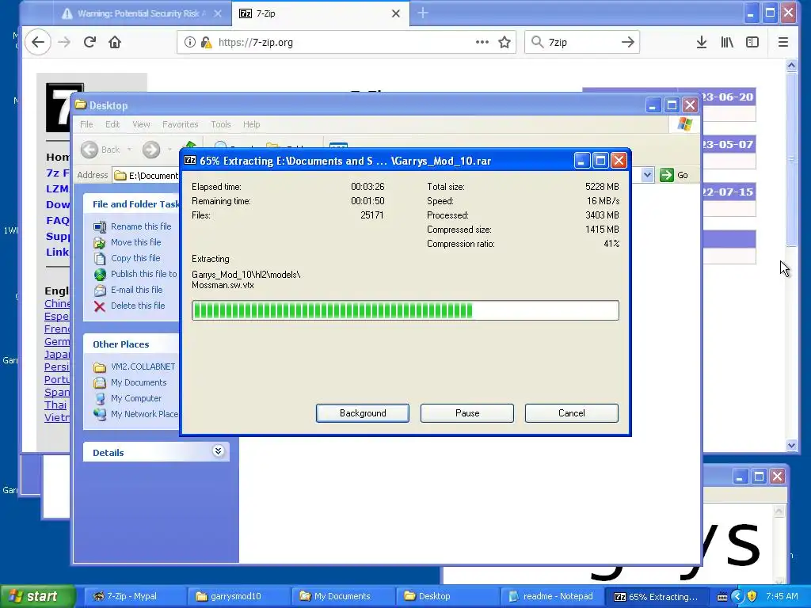Click the lock warning icon in address bar
Viewport: 811px width, 608px height.
pyautogui.click(x=206, y=42)
